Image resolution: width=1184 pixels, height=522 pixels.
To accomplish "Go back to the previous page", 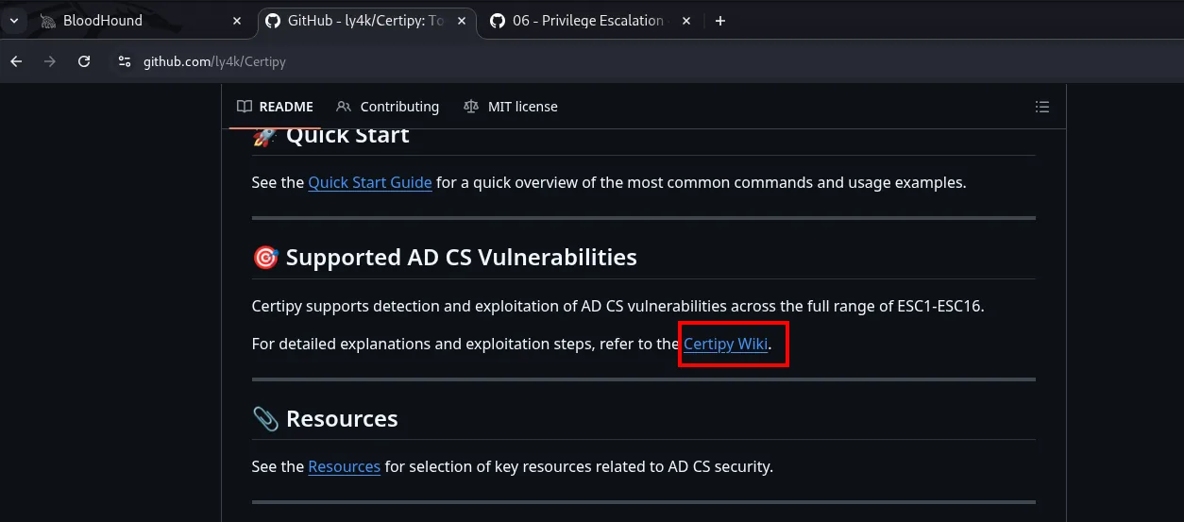I will 16,61.
